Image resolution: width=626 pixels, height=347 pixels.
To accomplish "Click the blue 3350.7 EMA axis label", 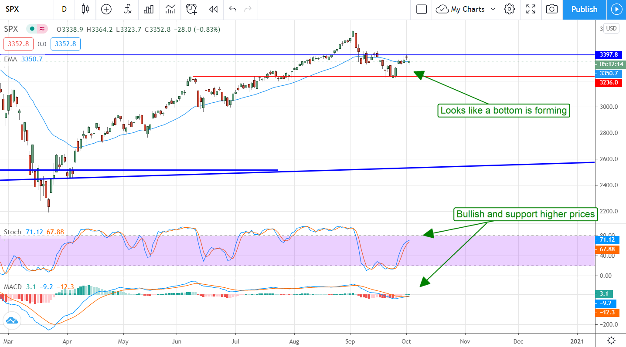I will tap(609, 73).
